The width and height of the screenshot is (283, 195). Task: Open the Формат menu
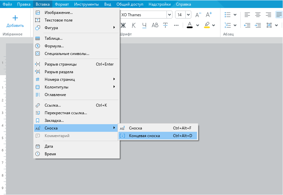62,4
